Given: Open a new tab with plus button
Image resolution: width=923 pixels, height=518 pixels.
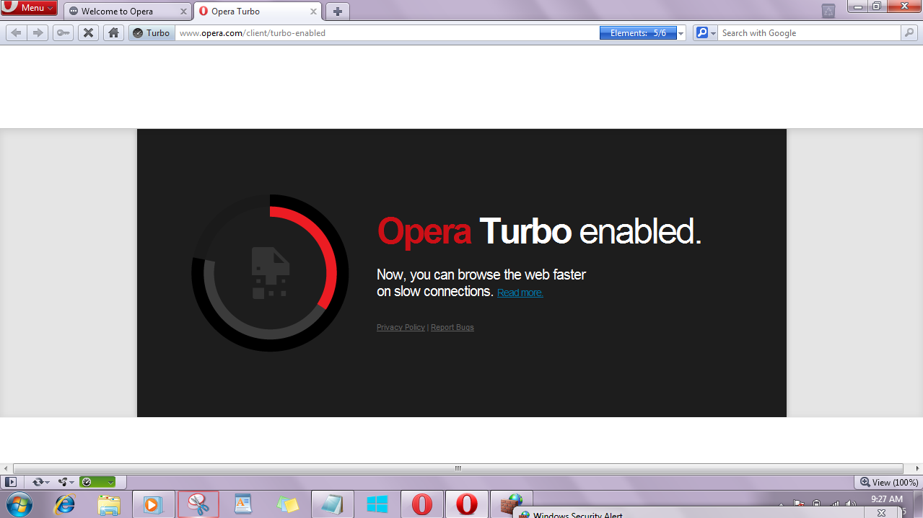Looking at the screenshot, I should pos(338,12).
